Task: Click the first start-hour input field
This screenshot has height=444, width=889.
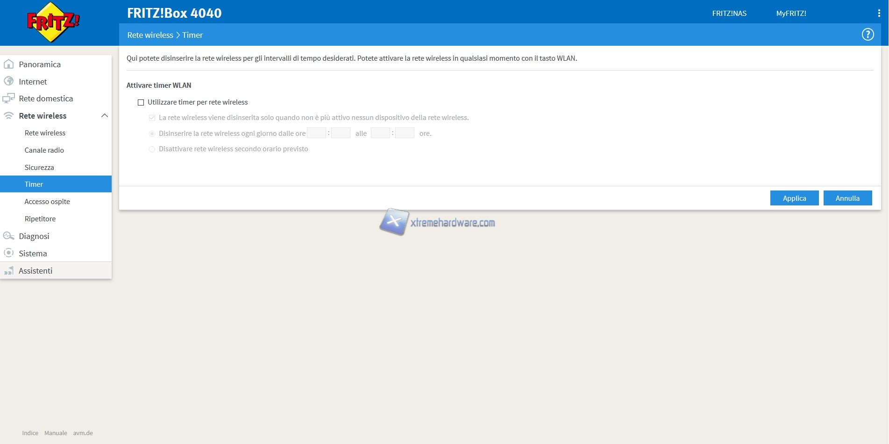Action: [x=316, y=133]
